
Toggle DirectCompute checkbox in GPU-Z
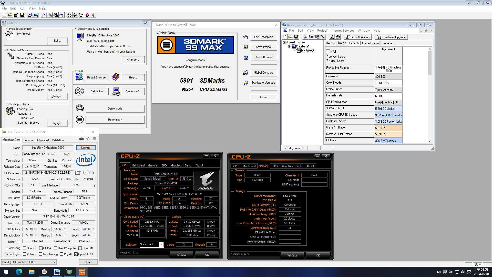click(55, 248)
